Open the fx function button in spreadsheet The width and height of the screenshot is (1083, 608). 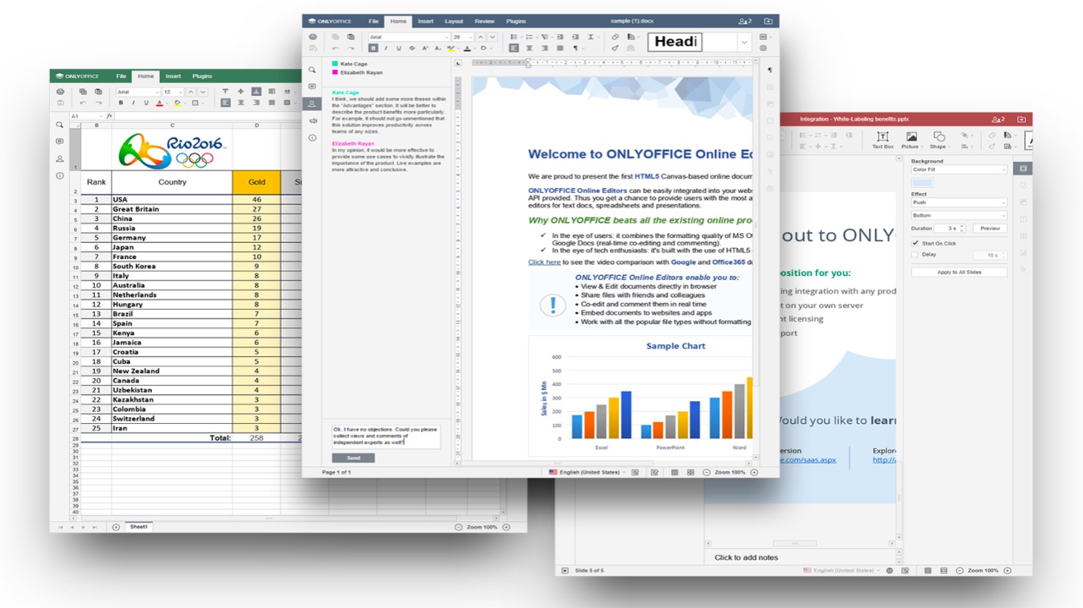(x=109, y=117)
